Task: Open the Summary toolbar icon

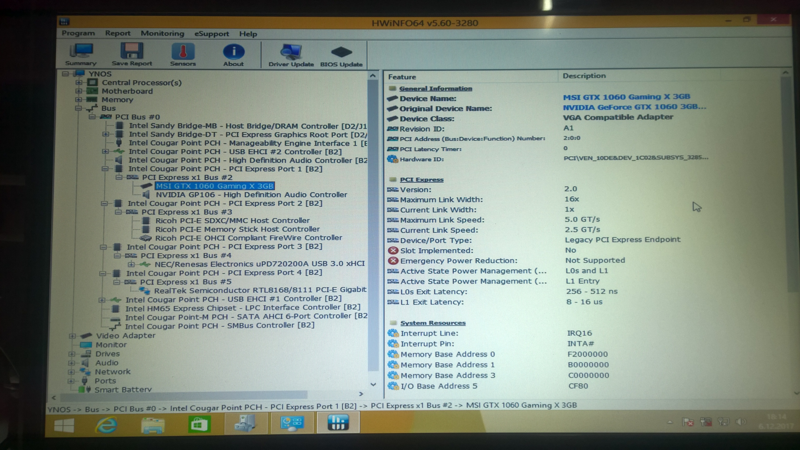Action: click(x=81, y=54)
